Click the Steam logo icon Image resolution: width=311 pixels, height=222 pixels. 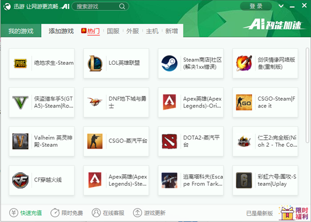tap(169, 63)
